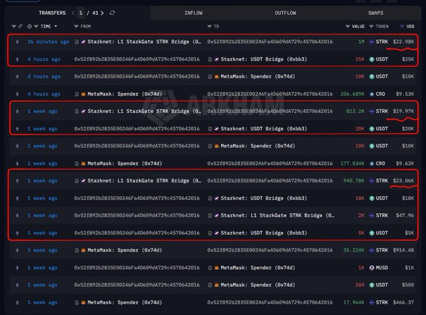Click STRK token icon in 35.224K row

point(371,250)
